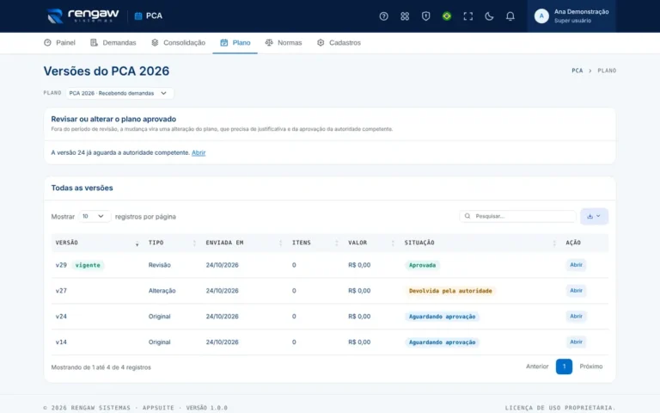660x413 pixels.
Task: Open the apps grid icon
Action: (405, 16)
